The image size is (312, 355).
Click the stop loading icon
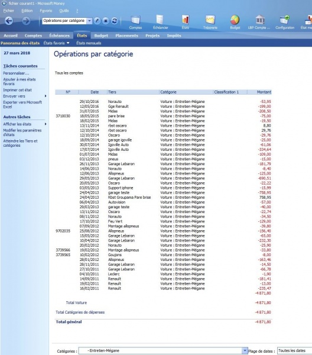tap(106, 21)
